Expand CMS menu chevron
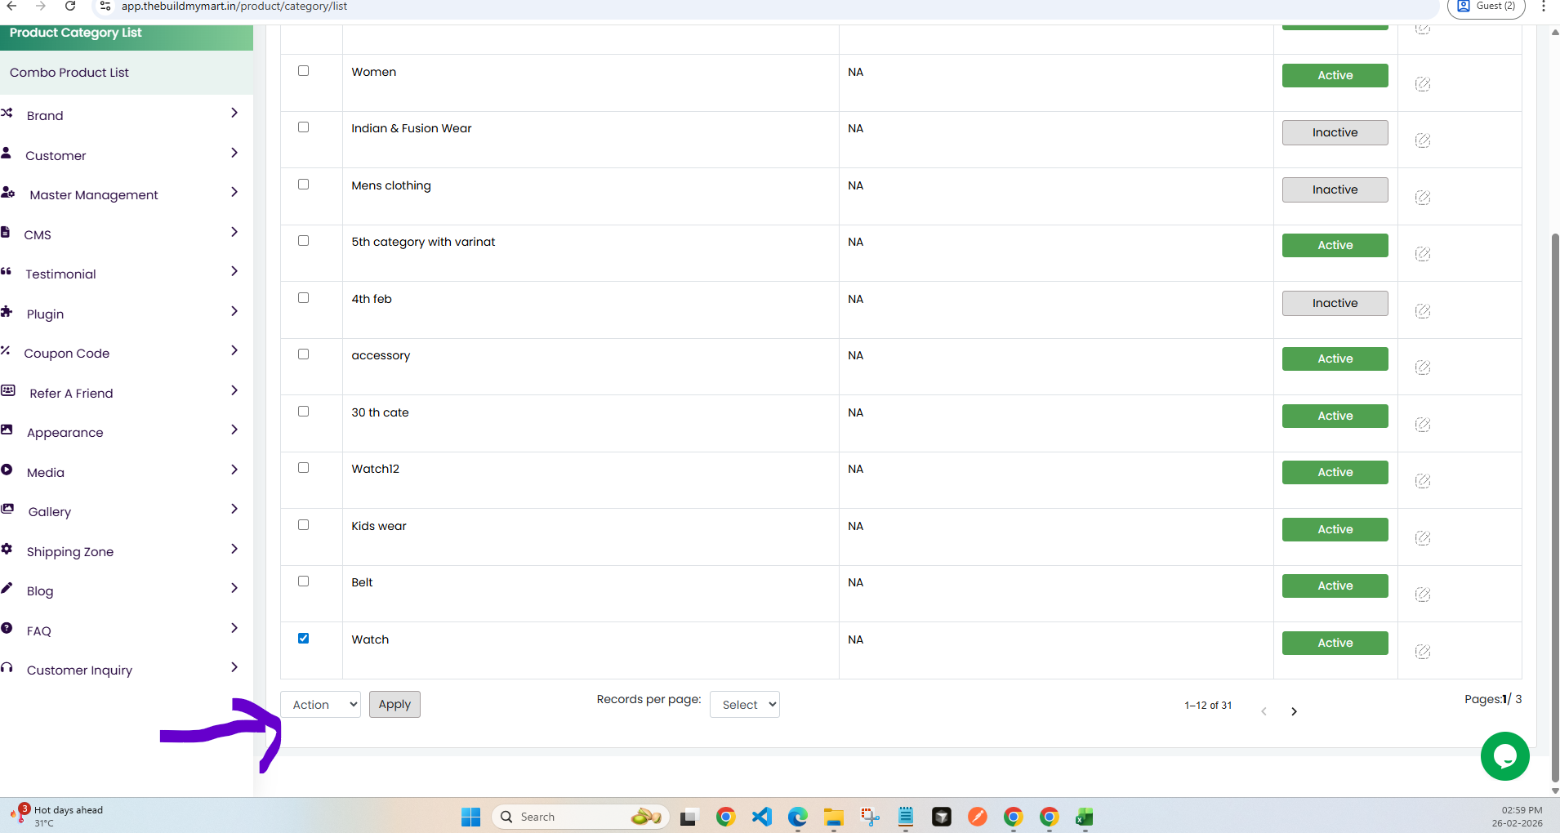The height and width of the screenshot is (833, 1560). coord(234,232)
